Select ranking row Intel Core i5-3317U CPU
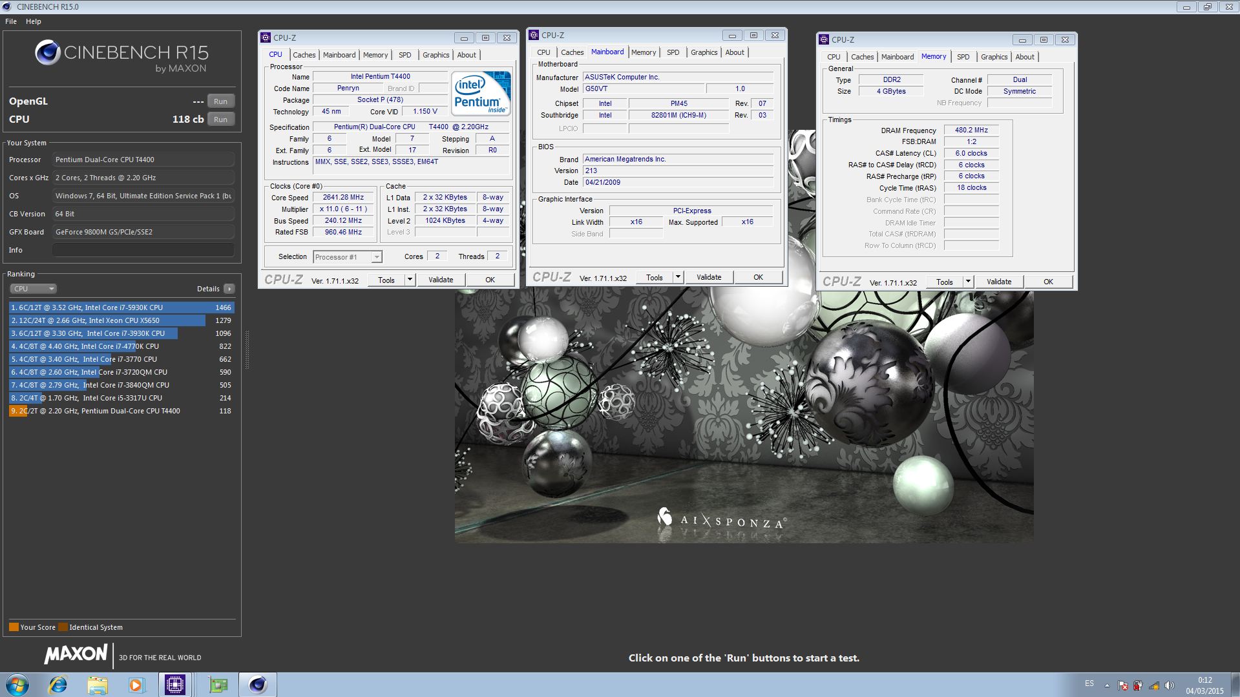Screen dimensions: 1240x697 [x=121, y=398]
